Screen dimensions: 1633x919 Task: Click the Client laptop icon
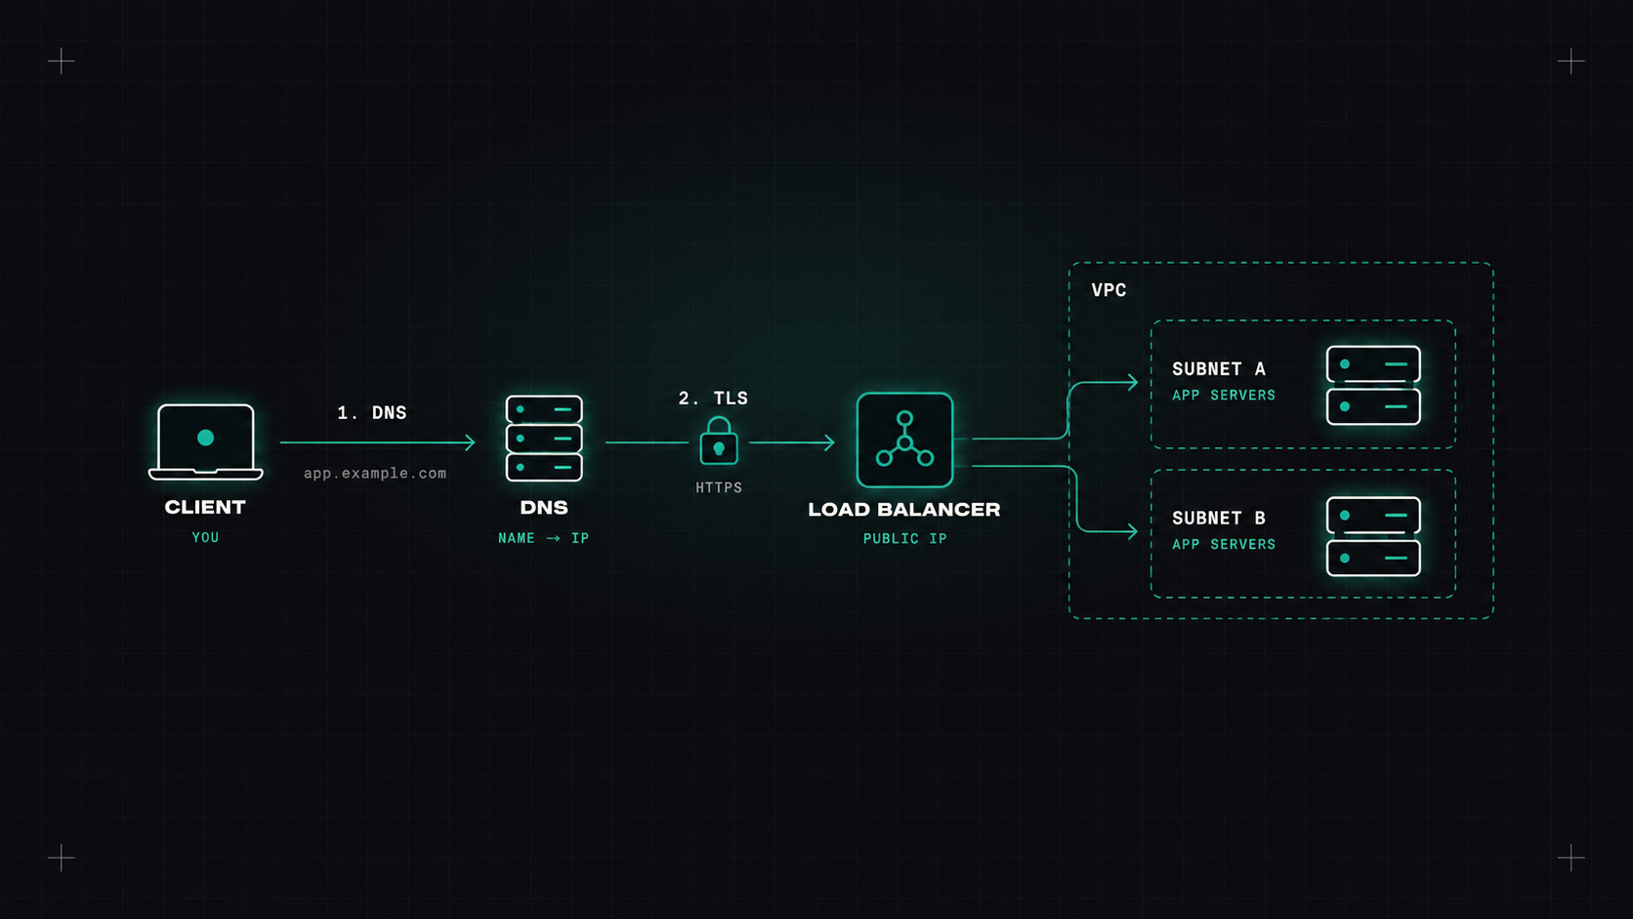(205, 442)
